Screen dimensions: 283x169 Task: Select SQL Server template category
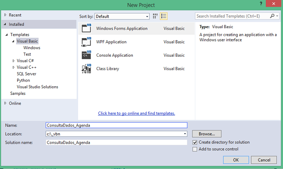click(x=27, y=74)
